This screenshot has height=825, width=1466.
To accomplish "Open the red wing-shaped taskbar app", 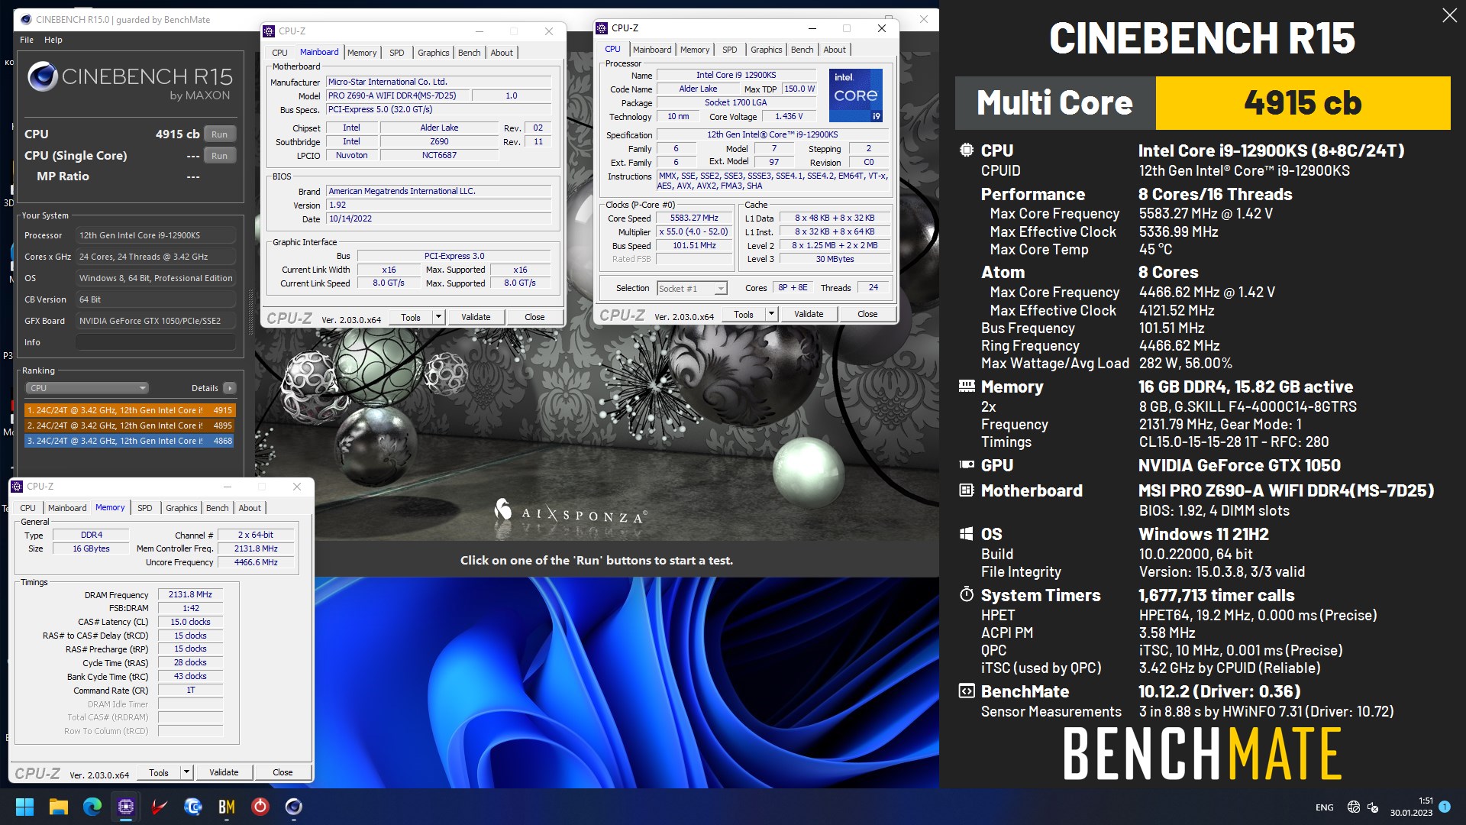I will coord(160,807).
